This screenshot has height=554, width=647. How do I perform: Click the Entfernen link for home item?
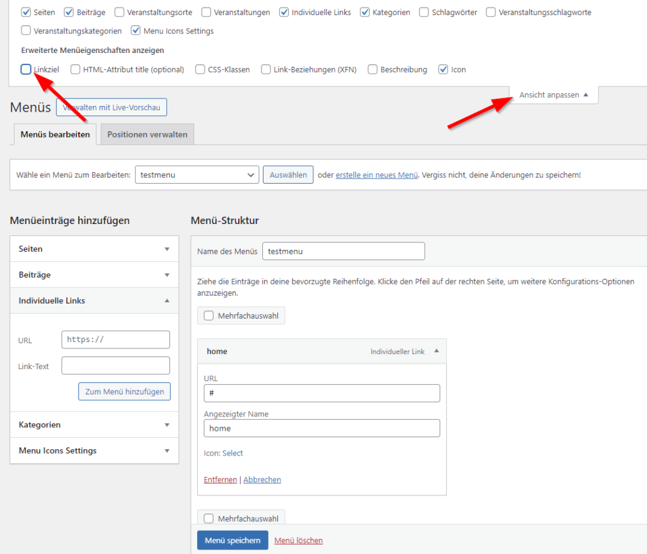tap(220, 480)
